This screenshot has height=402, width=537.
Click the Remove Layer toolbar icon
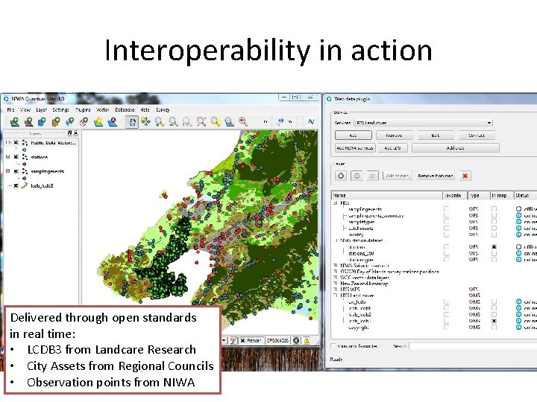pos(113,121)
